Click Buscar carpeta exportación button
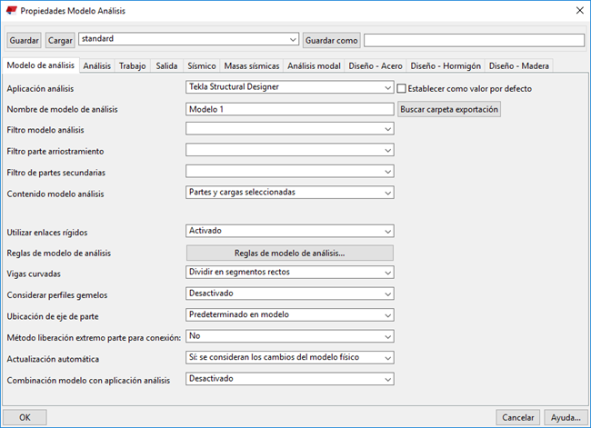This screenshot has width=591, height=428. coord(449,109)
